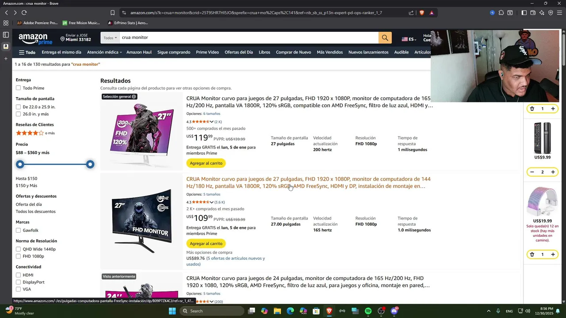
Task: Check the 26.0 in. y más filter
Action: tap(18, 114)
